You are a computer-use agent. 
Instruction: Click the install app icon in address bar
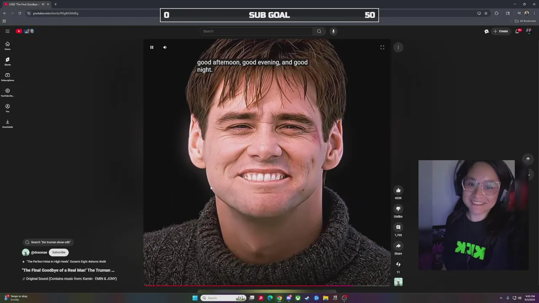479,13
